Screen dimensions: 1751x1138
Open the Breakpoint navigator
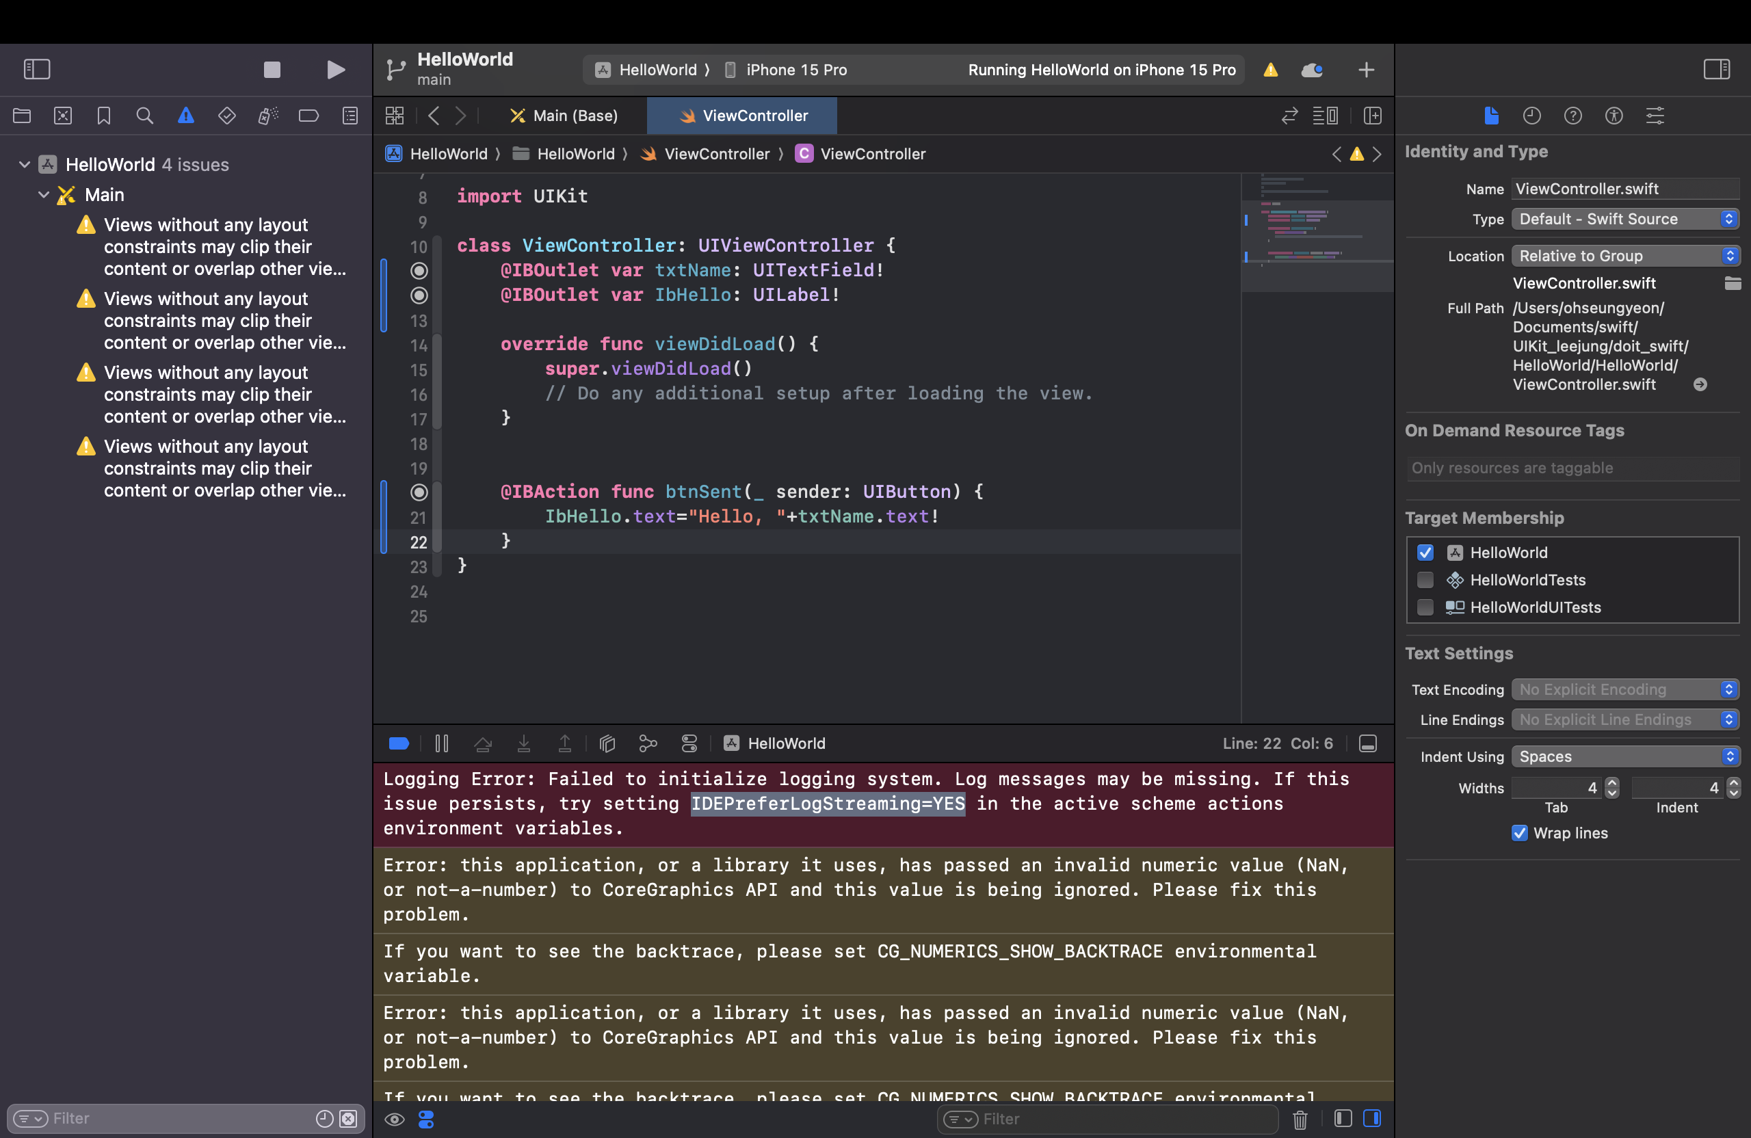coord(308,116)
